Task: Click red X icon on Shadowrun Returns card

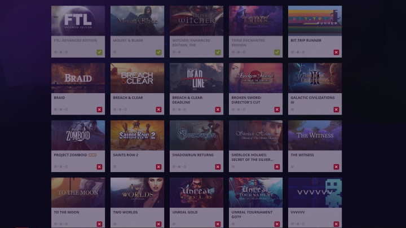Action: click(218, 167)
